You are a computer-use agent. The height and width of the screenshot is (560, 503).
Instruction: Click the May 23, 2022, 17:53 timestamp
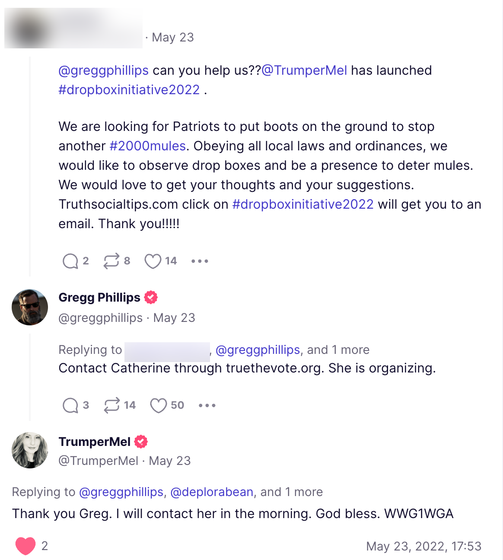(423, 546)
